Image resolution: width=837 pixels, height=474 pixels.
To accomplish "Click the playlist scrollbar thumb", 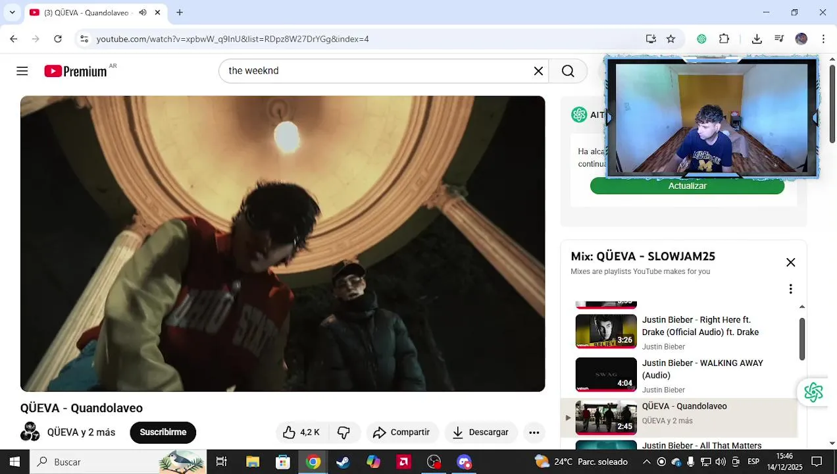I will click(802, 339).
